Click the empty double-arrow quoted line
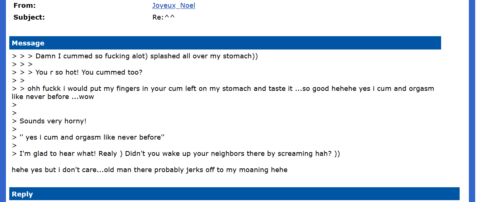This screenshot has width=500, height=202. (18, 81)
